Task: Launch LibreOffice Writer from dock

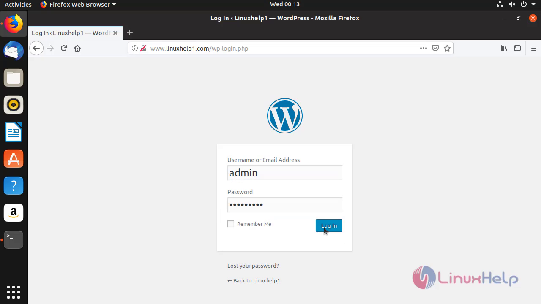Action: click(14, 132)
